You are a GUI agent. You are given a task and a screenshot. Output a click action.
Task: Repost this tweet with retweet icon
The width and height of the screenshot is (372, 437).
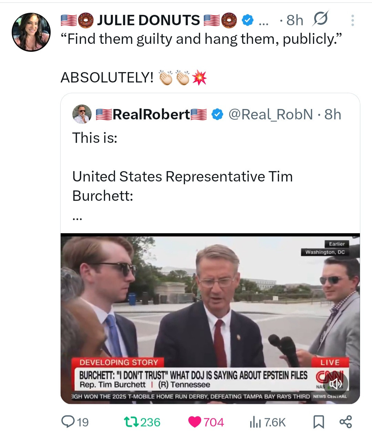[131, 421]
